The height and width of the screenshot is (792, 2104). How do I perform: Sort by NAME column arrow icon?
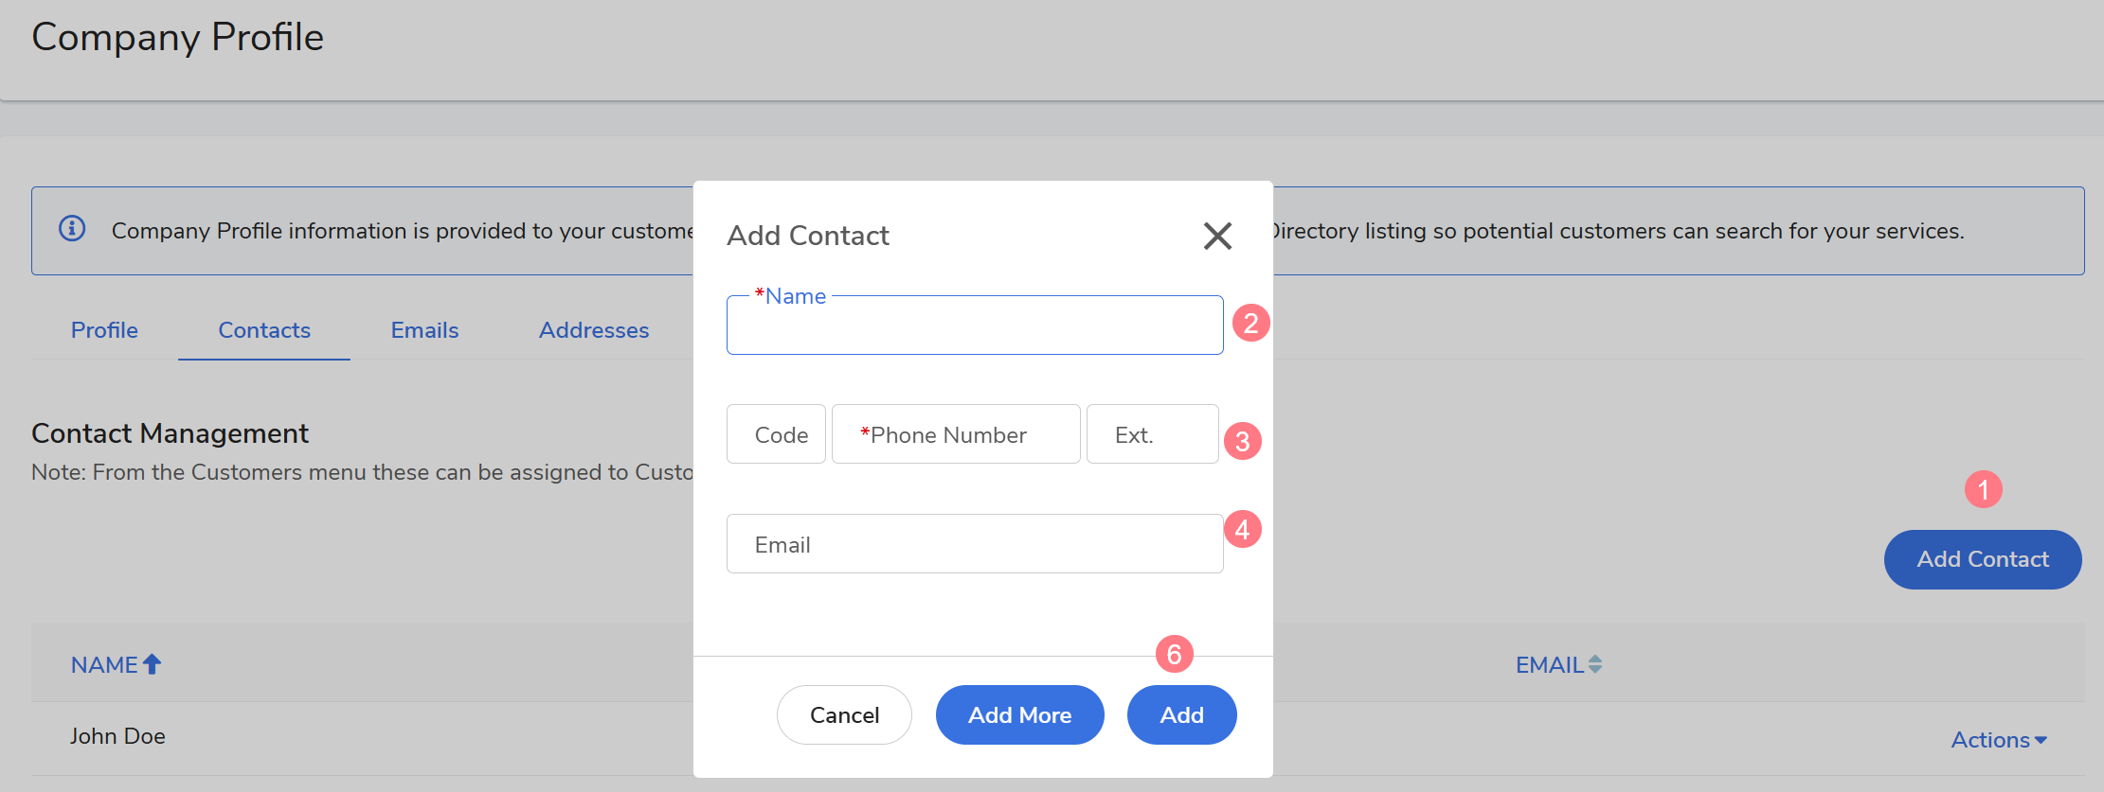(152, 664)
